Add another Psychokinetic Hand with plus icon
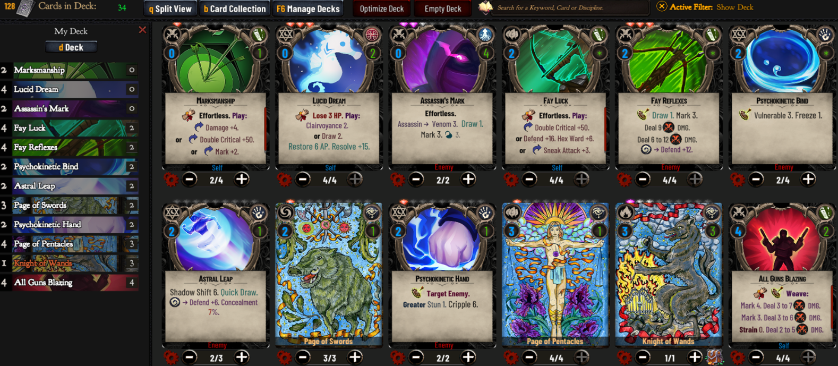 (468, 358)
